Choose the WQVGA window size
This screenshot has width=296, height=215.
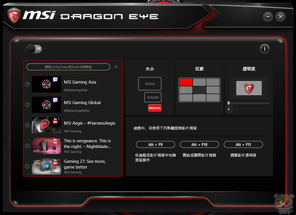(x=155, y=108)
